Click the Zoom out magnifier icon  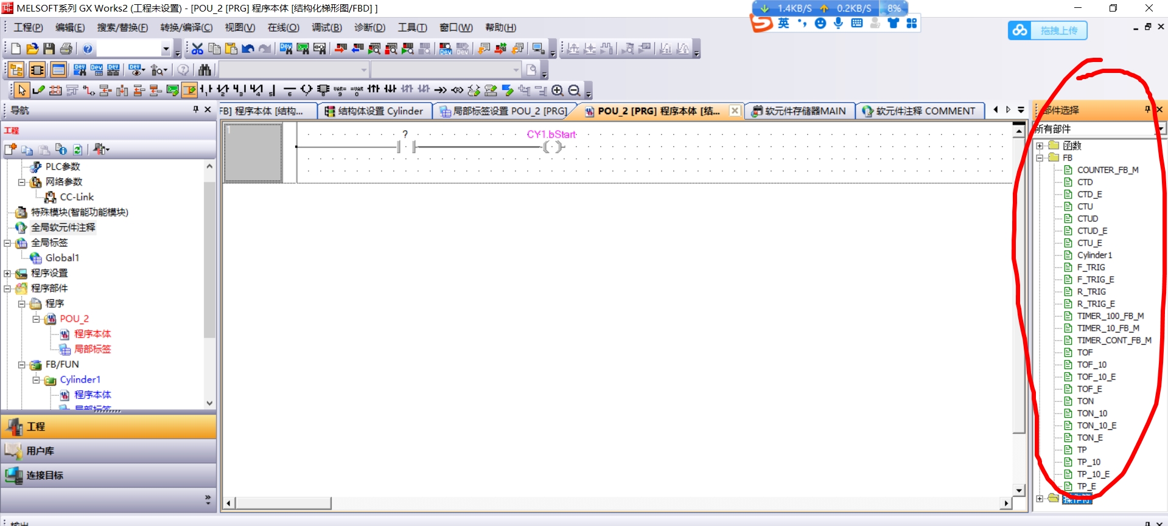tap(574, 91)
